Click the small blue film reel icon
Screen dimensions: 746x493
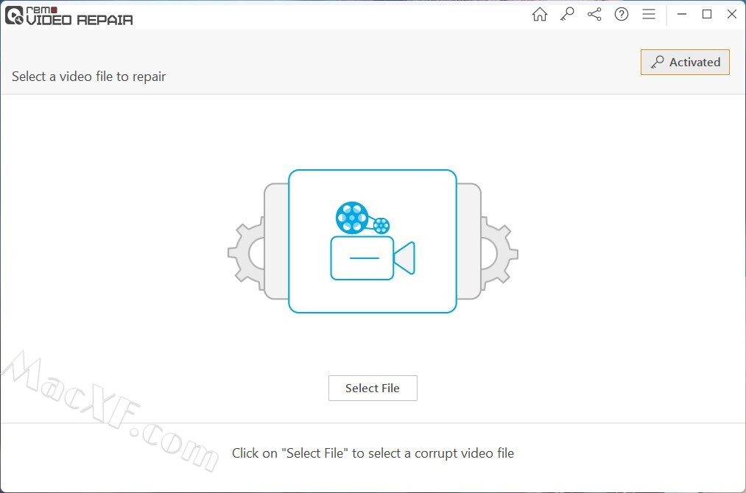click(381, 225)
